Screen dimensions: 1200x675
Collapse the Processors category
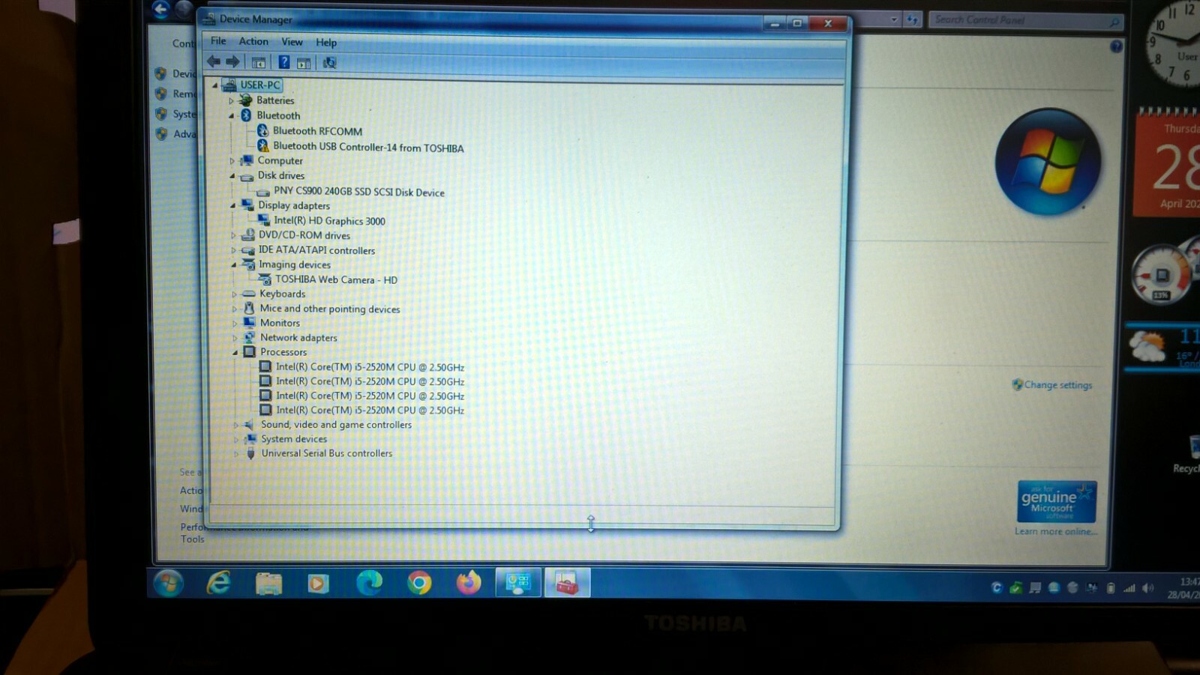point(235,352)
